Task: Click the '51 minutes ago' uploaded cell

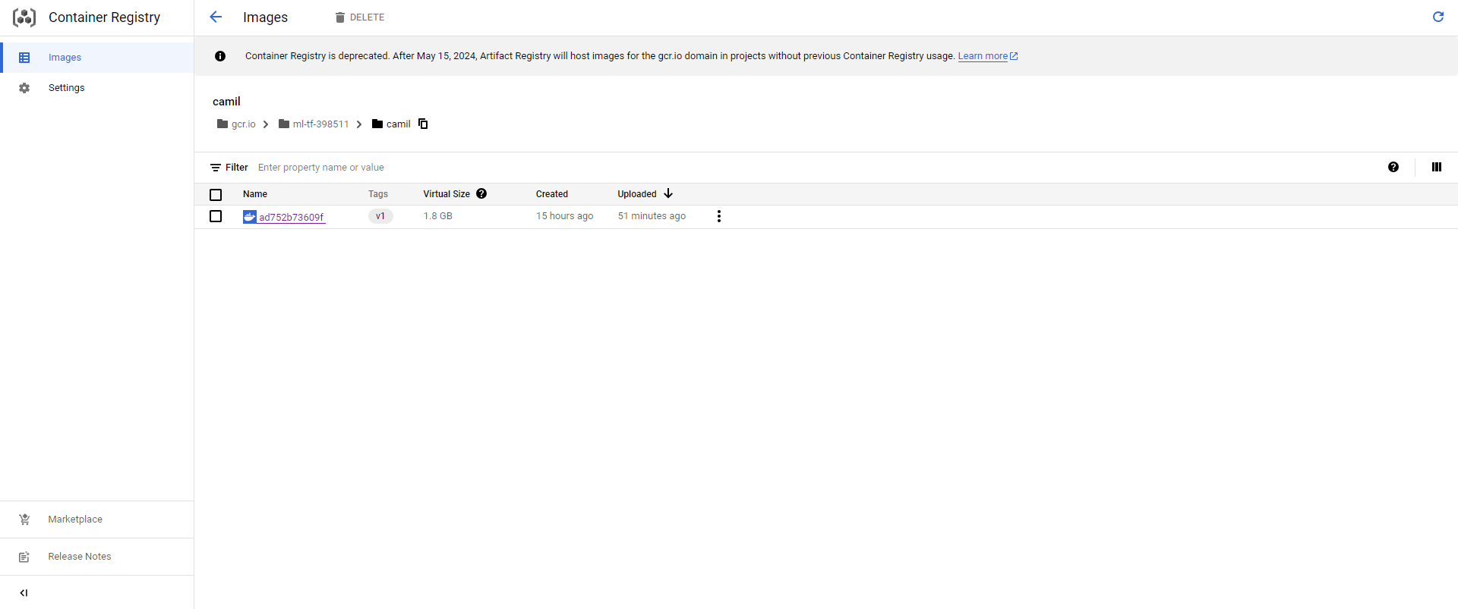Action: click(652, 216)
